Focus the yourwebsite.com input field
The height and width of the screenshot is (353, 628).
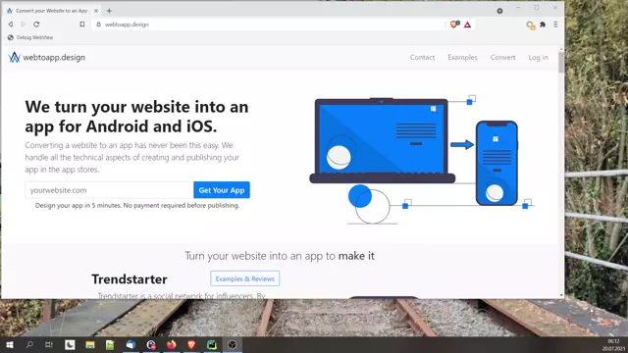[109, 190]
